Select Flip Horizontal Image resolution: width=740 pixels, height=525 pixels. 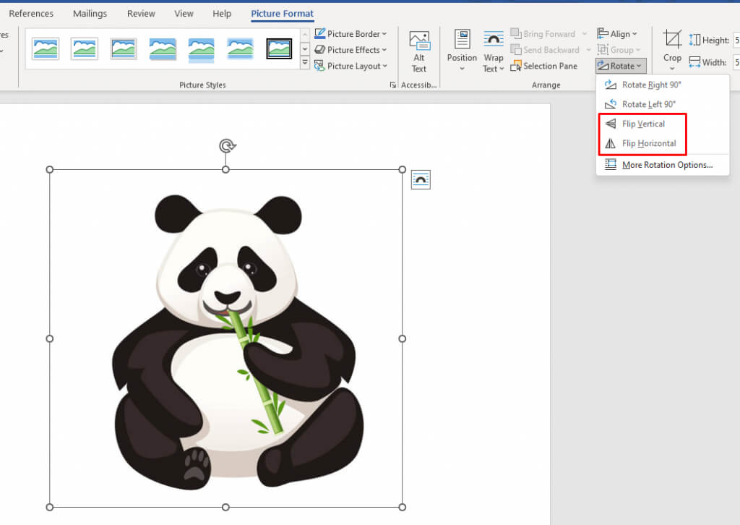(648, 143)
